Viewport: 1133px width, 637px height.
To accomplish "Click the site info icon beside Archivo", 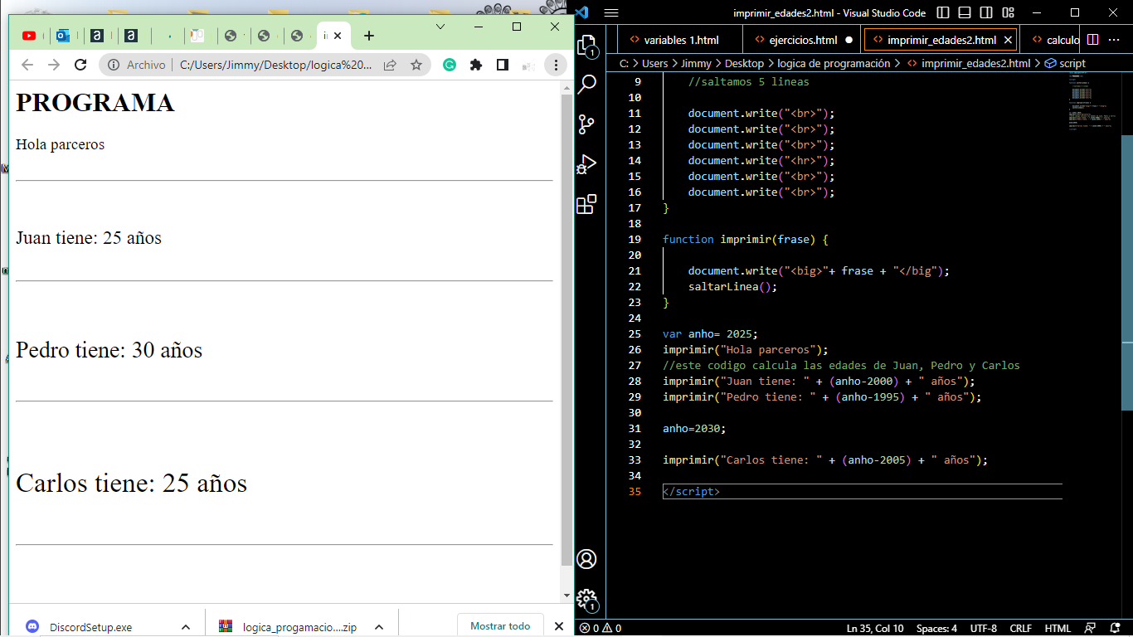I will [x=114, y=65].
